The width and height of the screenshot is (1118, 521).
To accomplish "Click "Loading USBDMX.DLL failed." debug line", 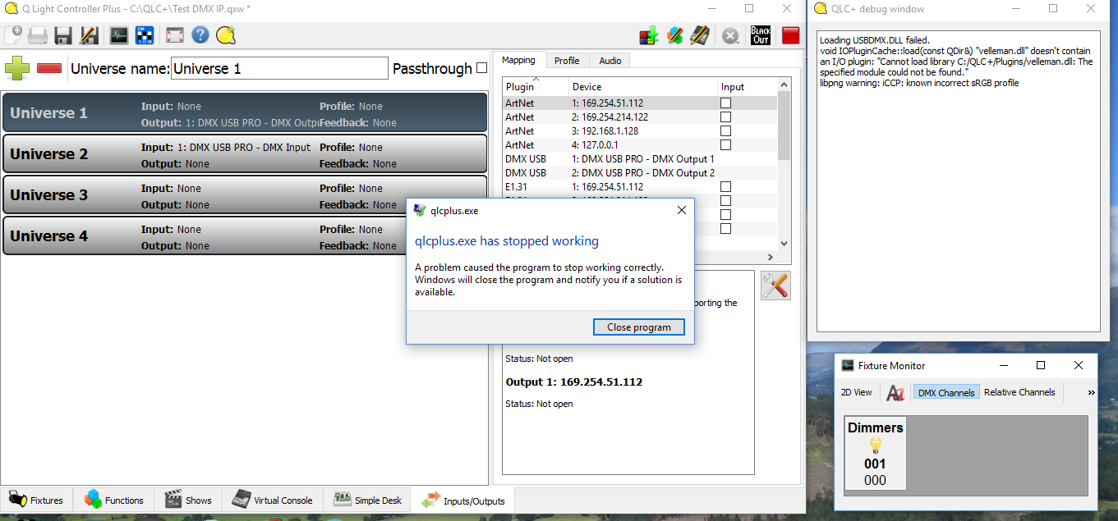I will pos(875,40).
